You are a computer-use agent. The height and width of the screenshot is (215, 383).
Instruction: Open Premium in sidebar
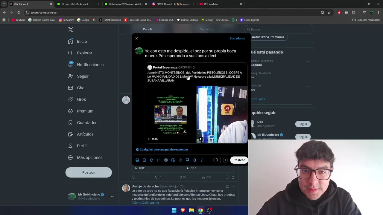81,111
